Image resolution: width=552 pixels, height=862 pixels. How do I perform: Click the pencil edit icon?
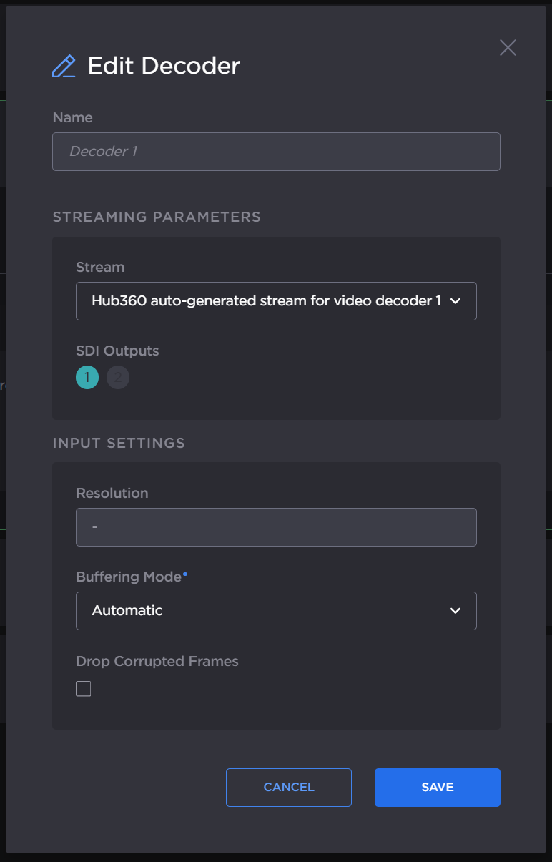pos(64,66)
